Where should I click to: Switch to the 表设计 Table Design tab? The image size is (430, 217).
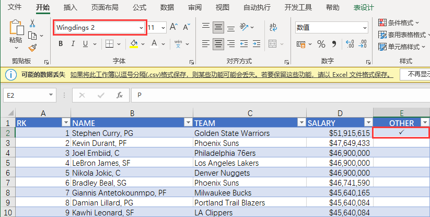tap(364, 7)
